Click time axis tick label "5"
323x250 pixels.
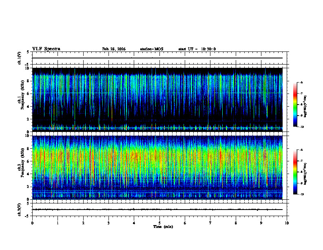pyautogui.click(x=159, y=223)
